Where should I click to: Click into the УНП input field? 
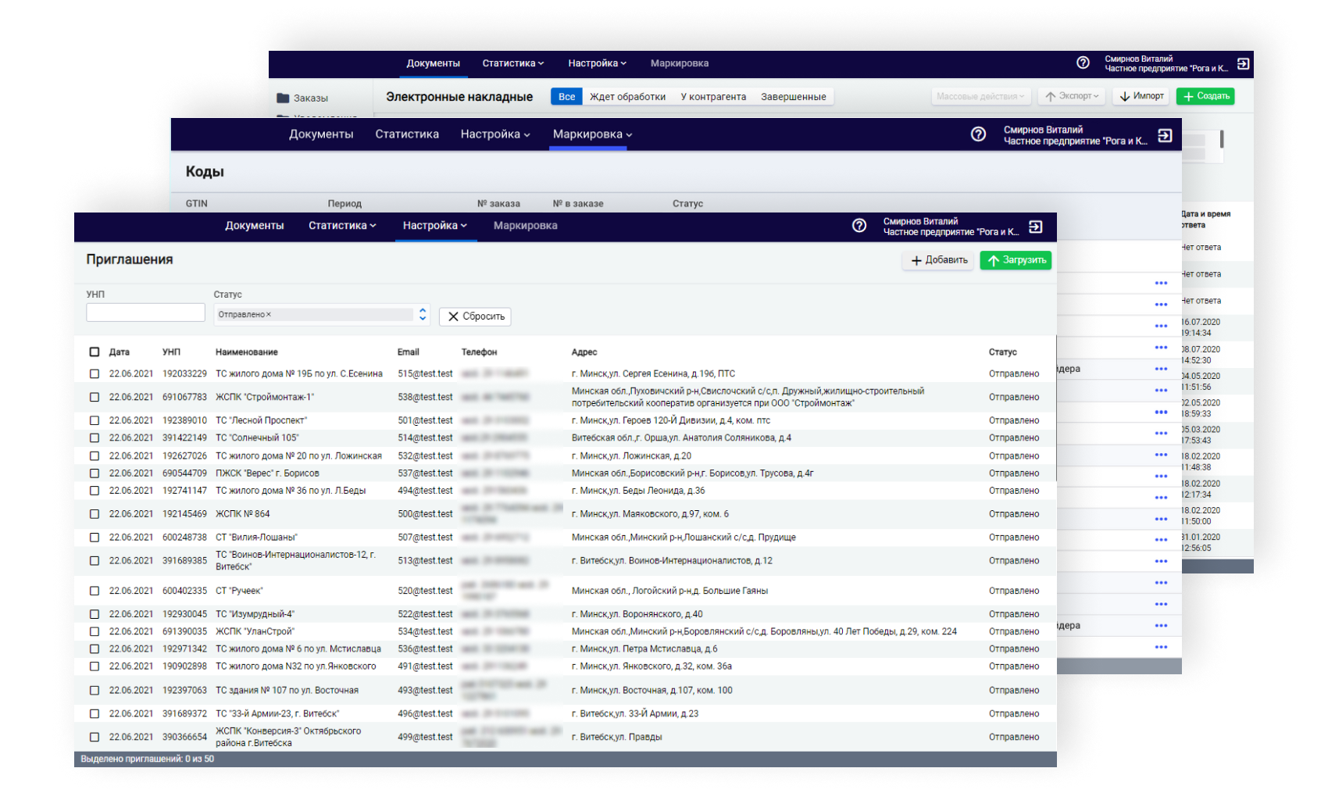click(145, 313)
